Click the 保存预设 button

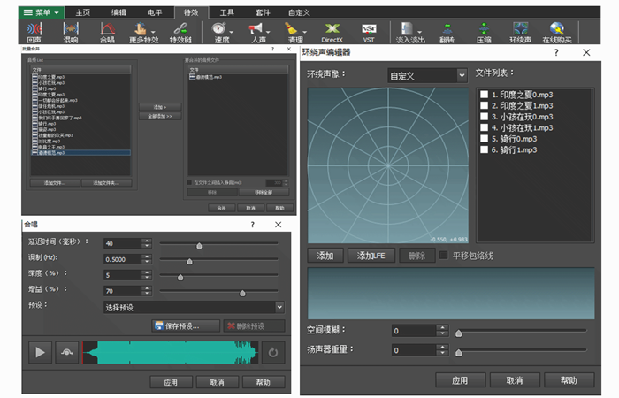pos(184,325)
